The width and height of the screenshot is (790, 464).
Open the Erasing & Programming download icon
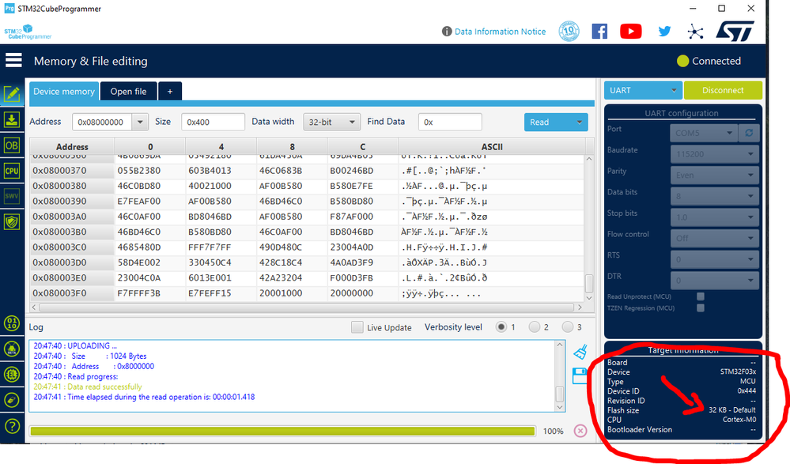click(12, 120)
